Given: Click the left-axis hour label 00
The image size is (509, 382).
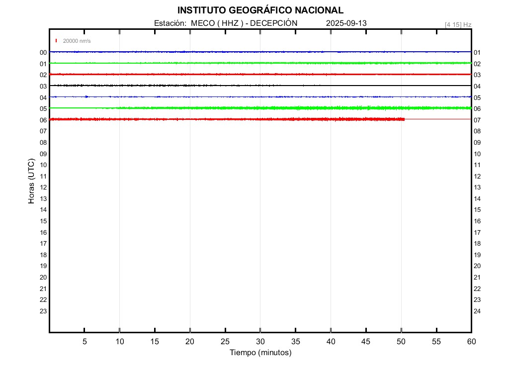Looking at the screenshot, I should [43, 53].
